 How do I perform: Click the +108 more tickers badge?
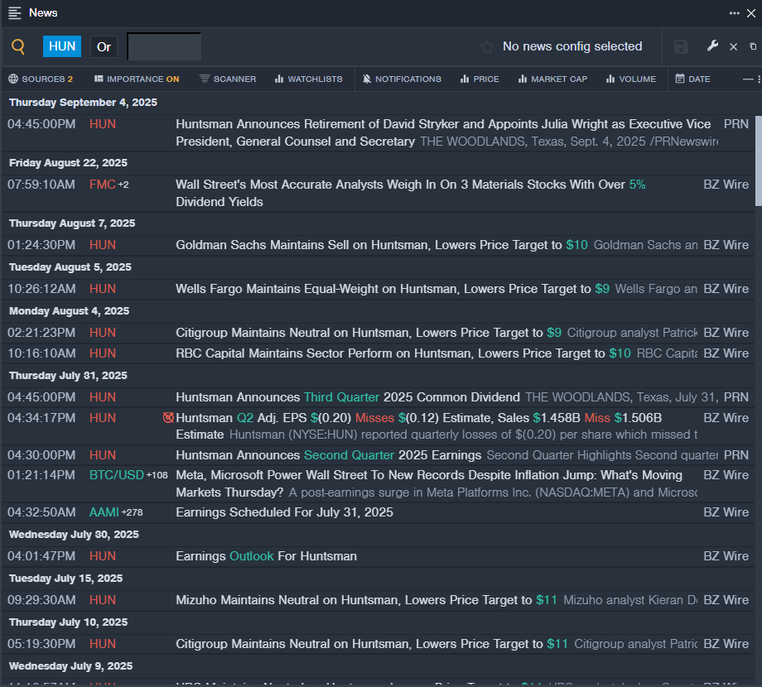[x=157, y=475]
